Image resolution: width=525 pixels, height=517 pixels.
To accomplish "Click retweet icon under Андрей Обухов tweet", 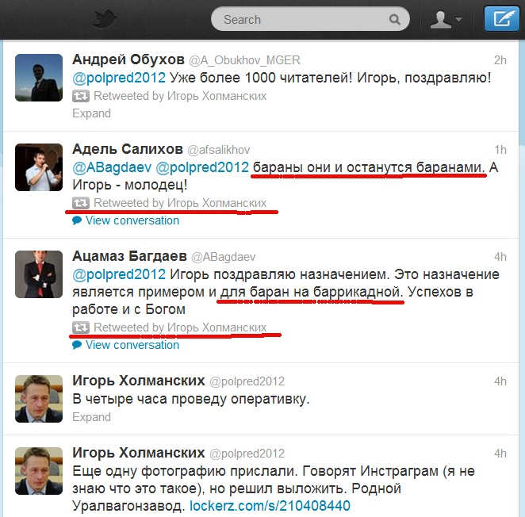I will [x=81, y=96].
